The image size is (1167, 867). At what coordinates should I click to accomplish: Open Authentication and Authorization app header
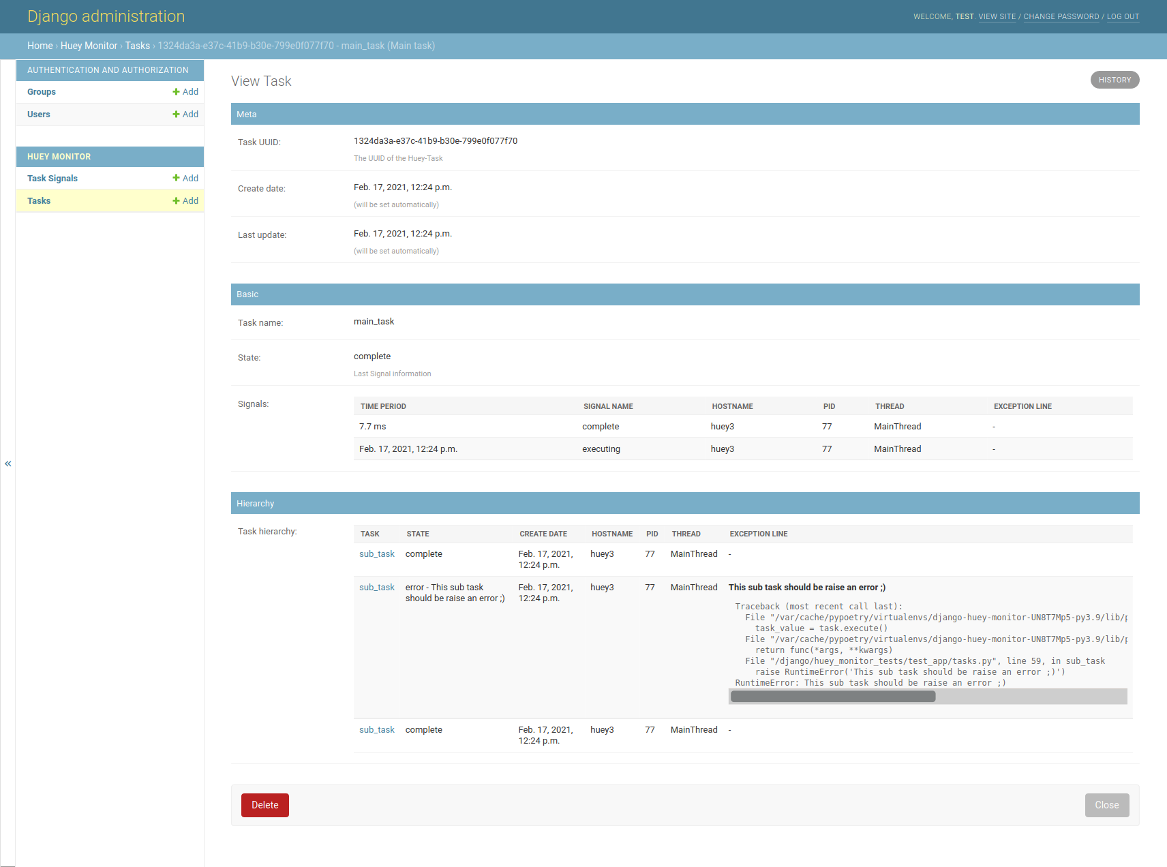point(108,70)
